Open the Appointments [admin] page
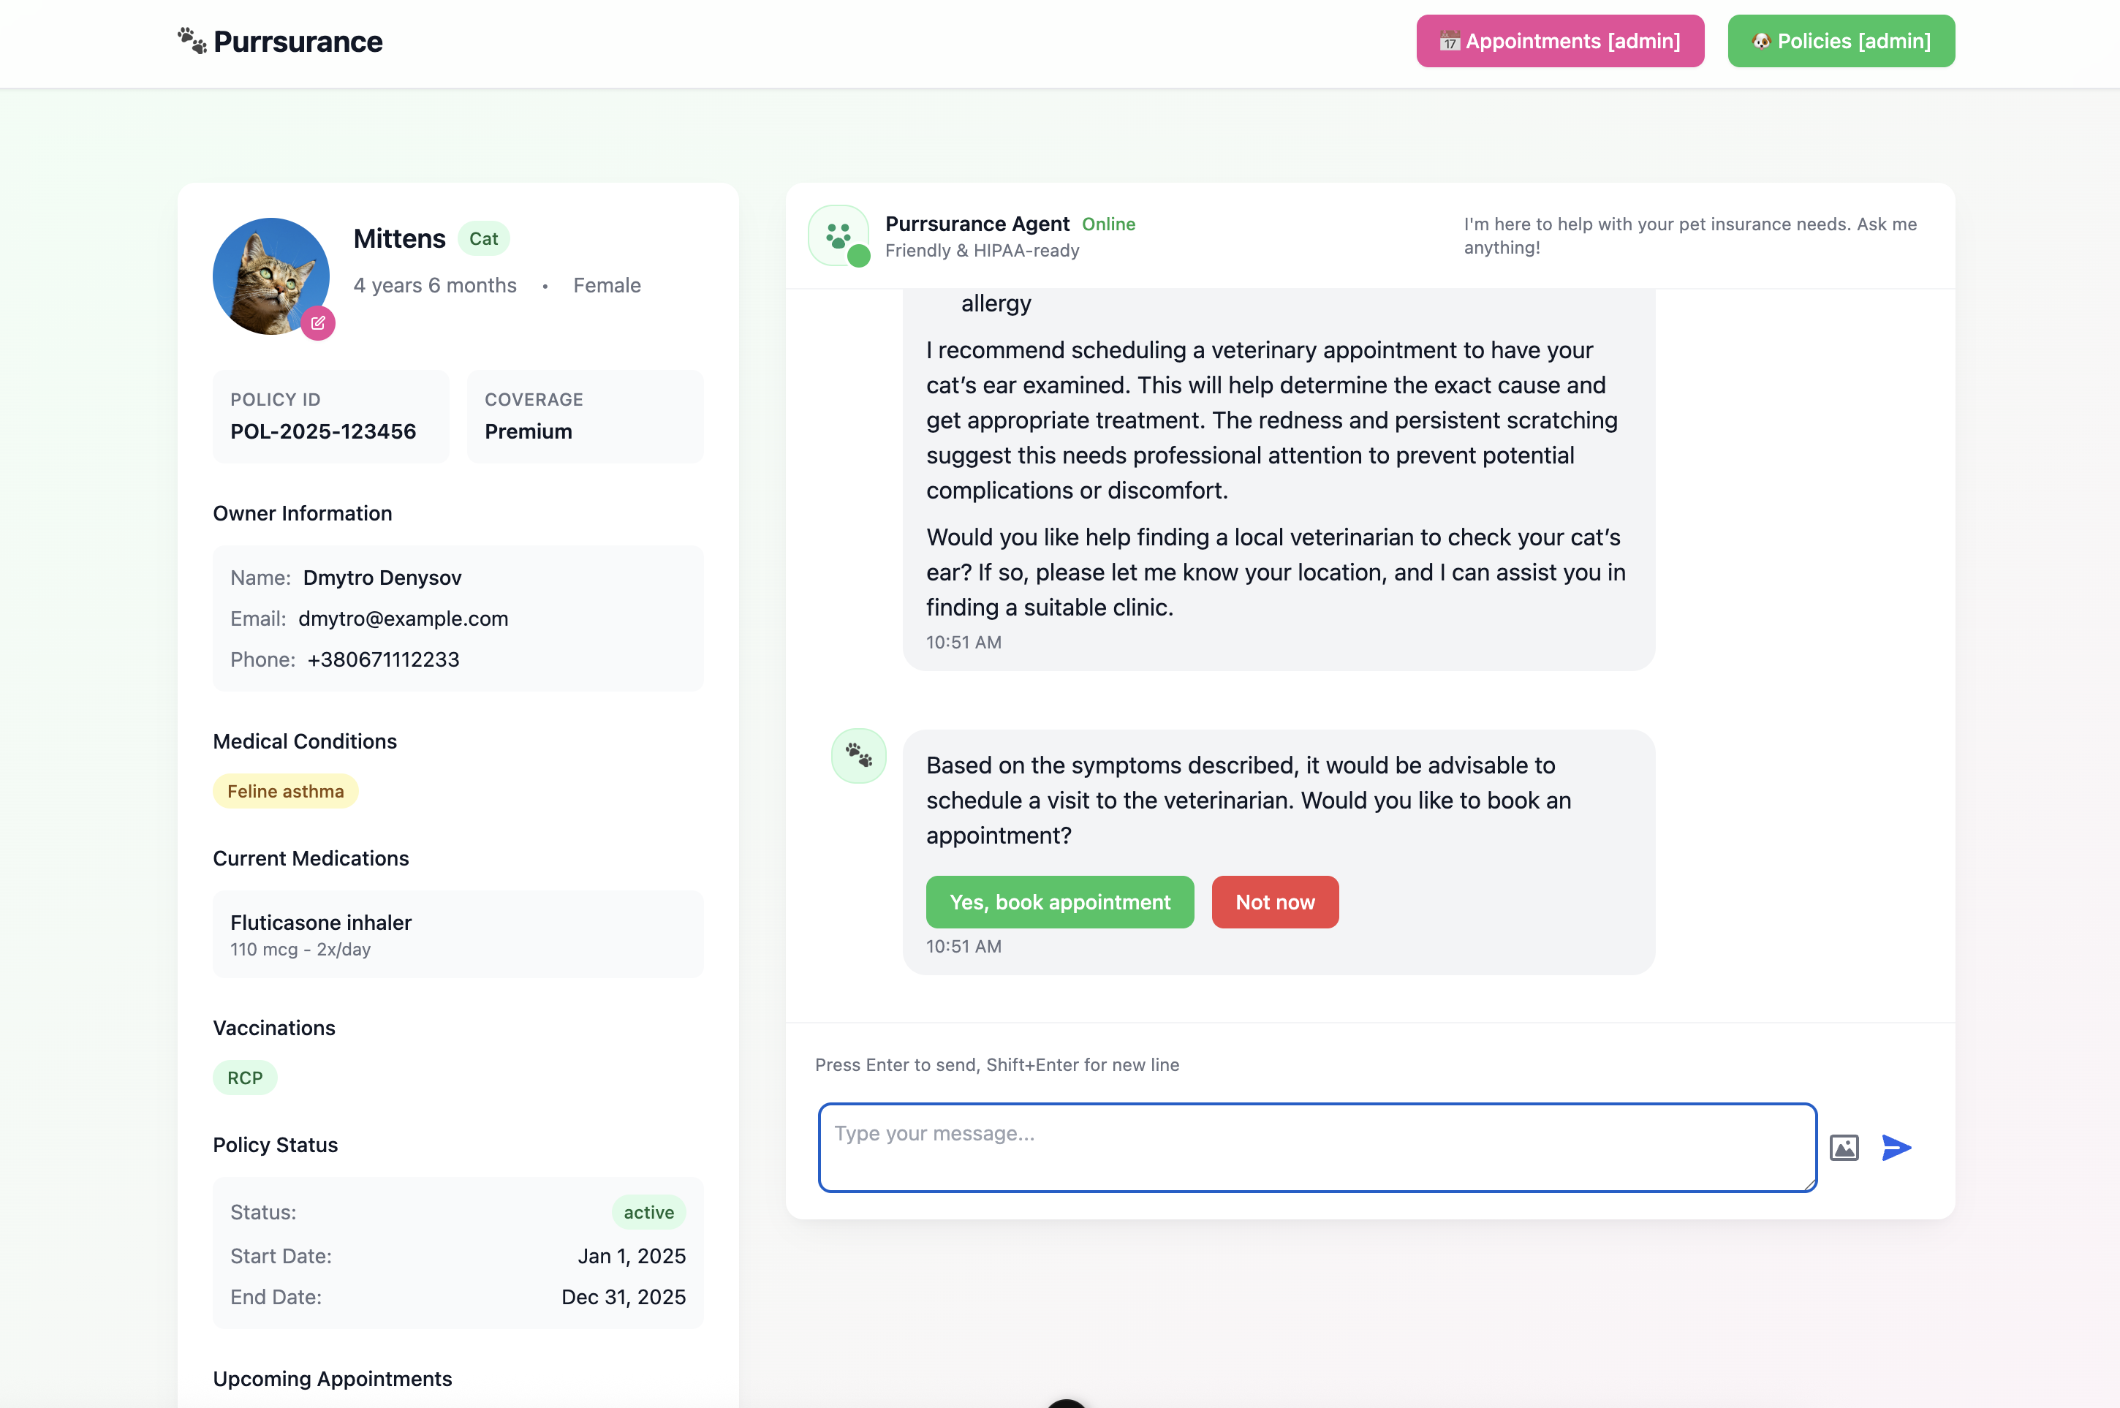Image resolution: width=2120 pixels, height=1408 pixels. (x=1560, y=42)
